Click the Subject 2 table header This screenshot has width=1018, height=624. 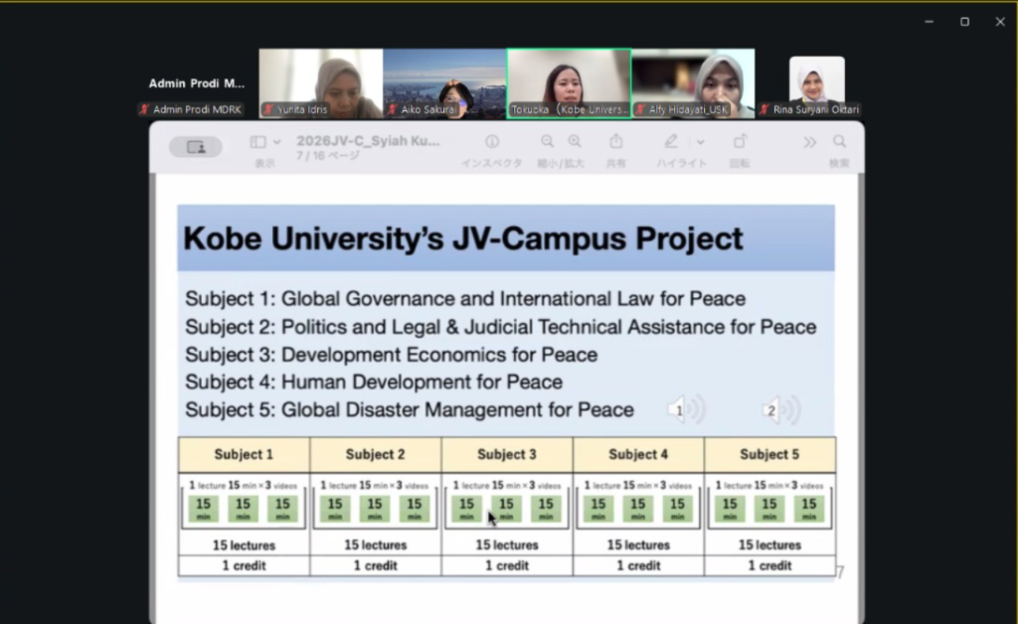pos(375,454)
